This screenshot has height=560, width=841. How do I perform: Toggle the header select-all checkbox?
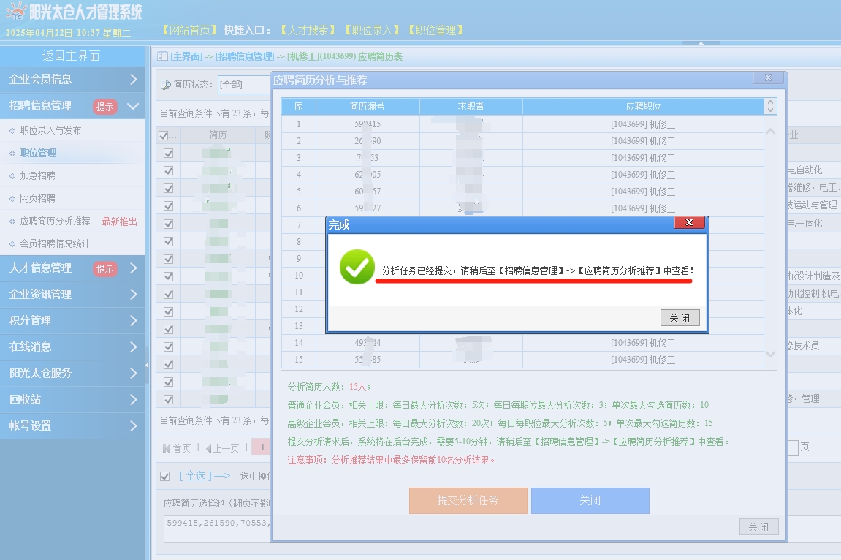point(163,135)
